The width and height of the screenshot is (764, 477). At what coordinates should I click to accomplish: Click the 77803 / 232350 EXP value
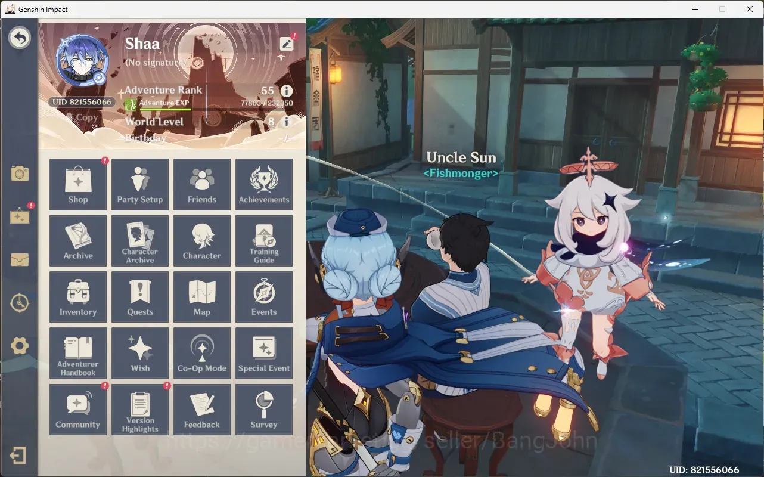[267, 103]
